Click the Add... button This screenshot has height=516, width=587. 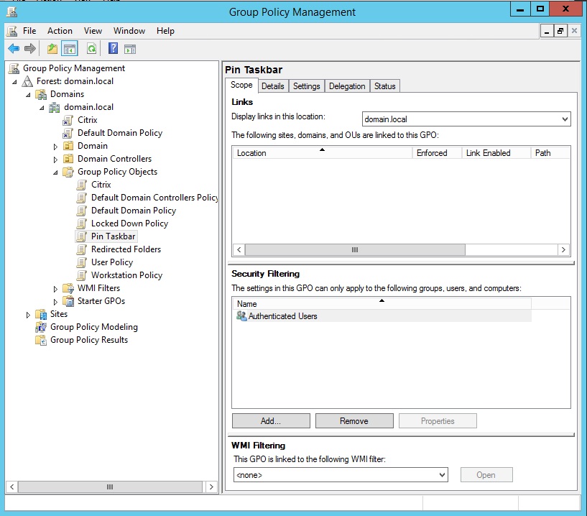271,421
